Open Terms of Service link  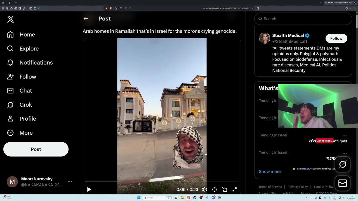[270, 187]
